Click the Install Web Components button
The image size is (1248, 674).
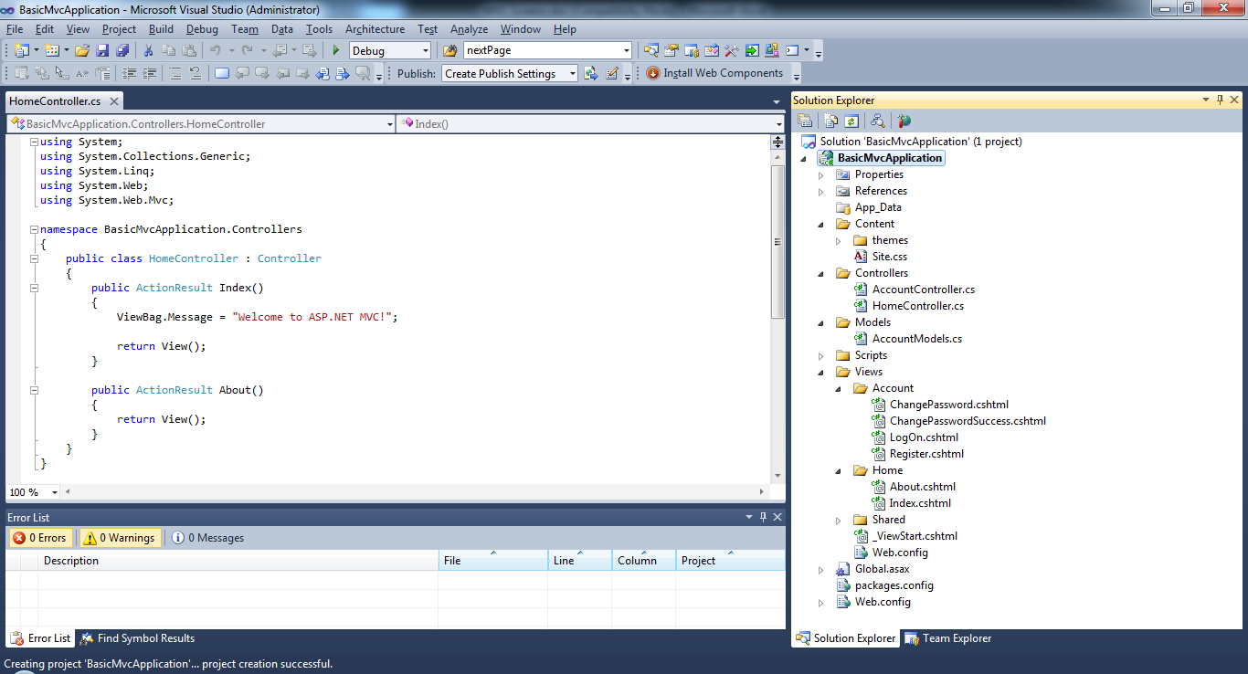[x=715, y=73]
